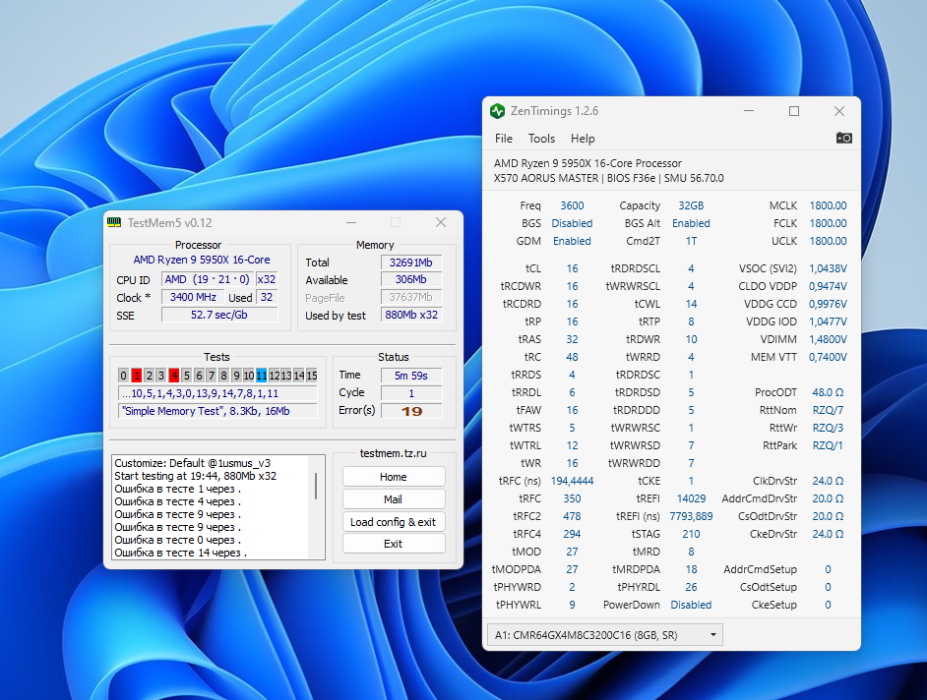Click the camera screenshot icon in ZenTimings
927x700 pixels.
(843, 139)
